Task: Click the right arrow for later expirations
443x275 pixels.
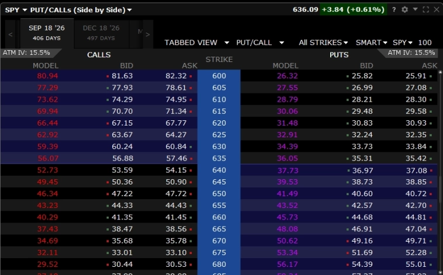Action: point(148,34)
